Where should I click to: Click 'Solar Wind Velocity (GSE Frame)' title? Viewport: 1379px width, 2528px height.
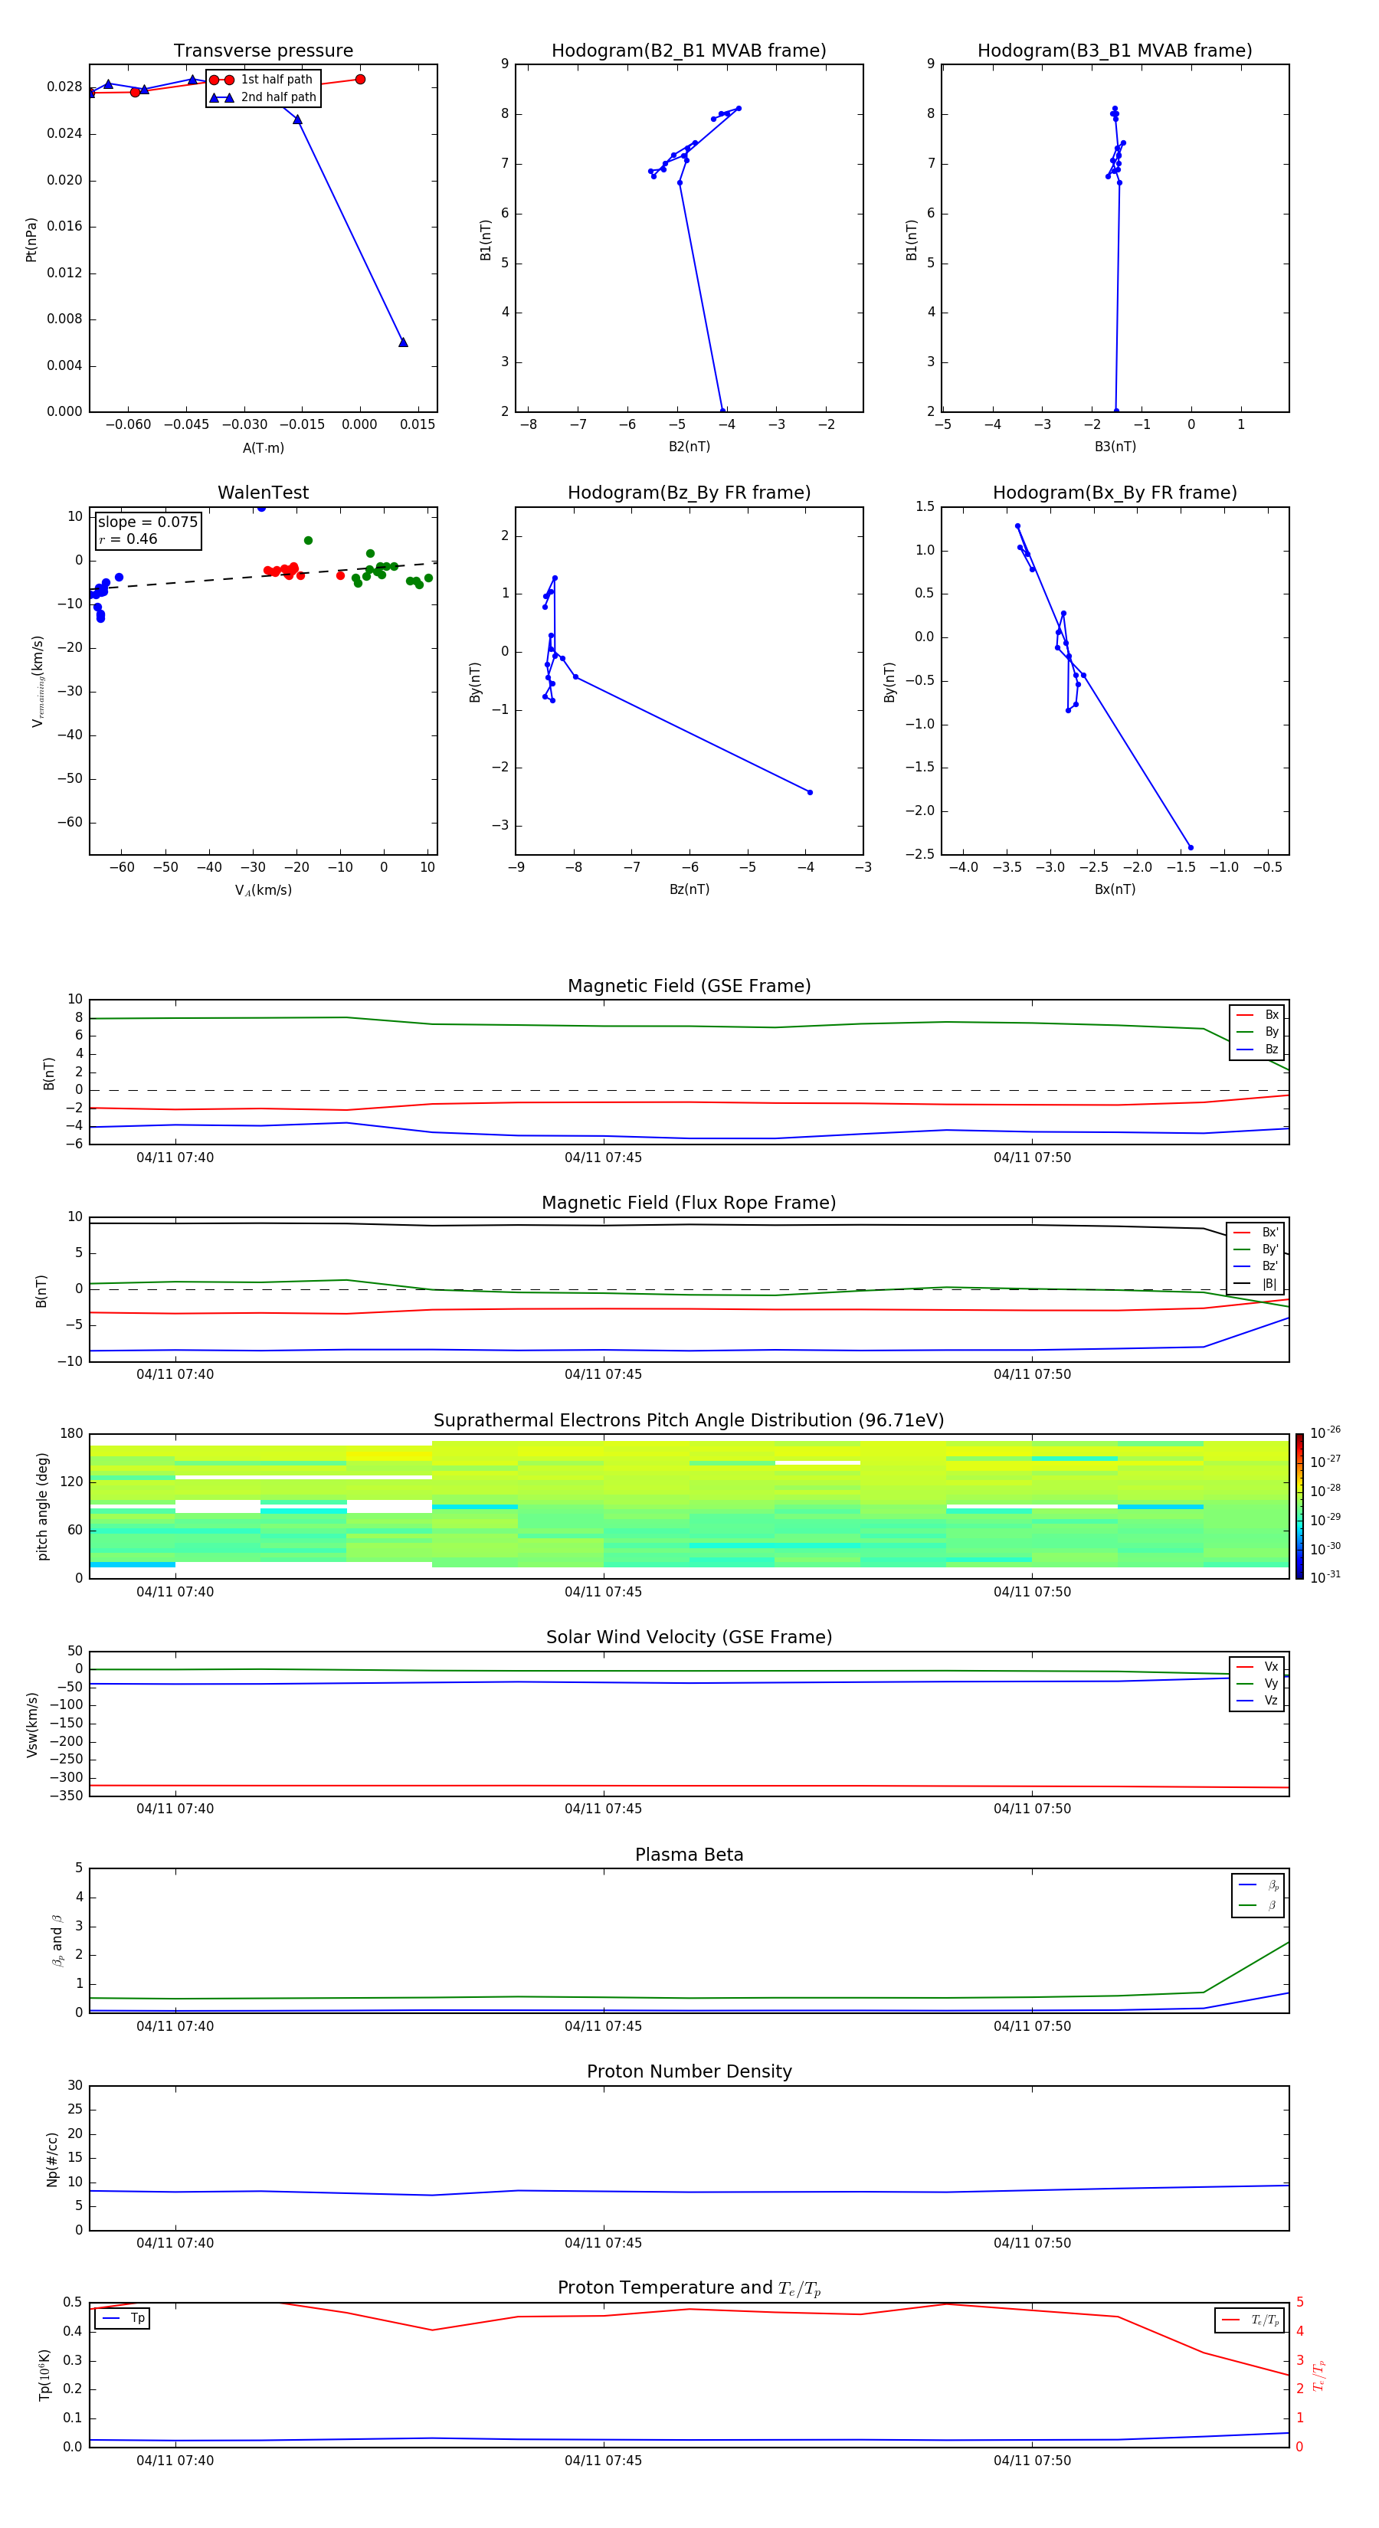[689, 1637]
